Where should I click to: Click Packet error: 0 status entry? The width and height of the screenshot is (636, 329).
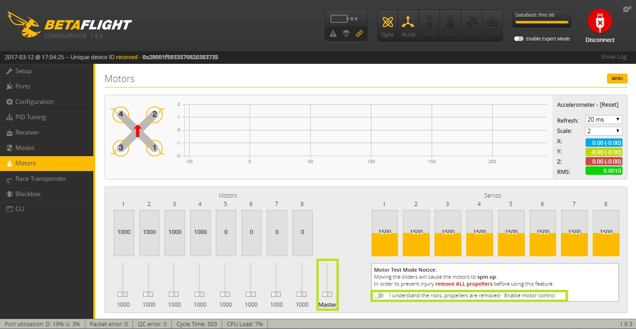[109, 324]
